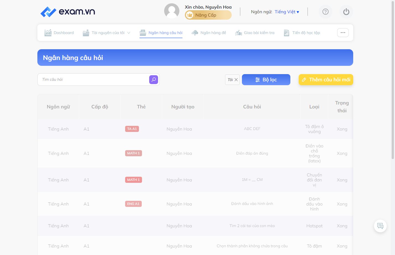The image size is (395, 255).
Task: Click the 'Chuyển đổi đơn vị' type cell
Action: pos(314,180)
